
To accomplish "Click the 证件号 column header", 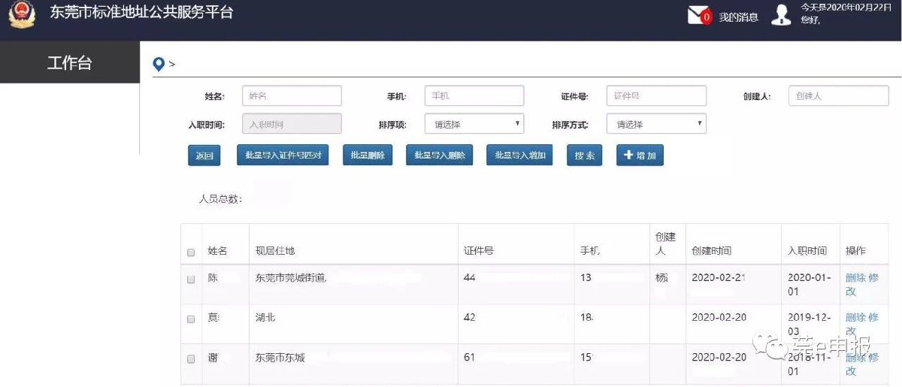I will click(x=479, y=251).
